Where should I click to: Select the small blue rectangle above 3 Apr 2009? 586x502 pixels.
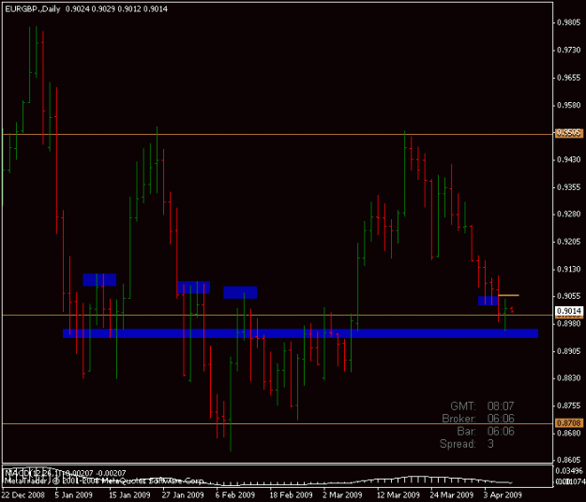[488, 301]
